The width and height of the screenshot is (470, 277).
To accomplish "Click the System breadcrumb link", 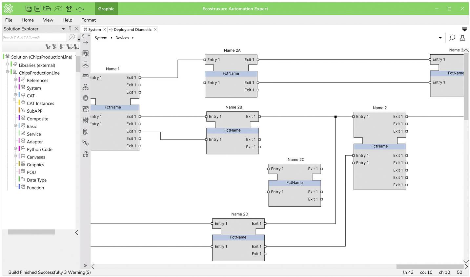I will coord(101,38).
